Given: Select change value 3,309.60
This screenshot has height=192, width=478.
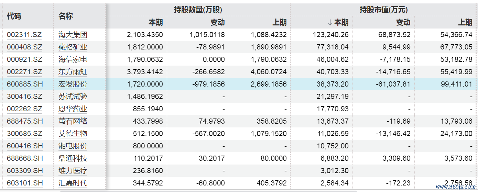Looking at the screenshot, I should coord(396,158).
